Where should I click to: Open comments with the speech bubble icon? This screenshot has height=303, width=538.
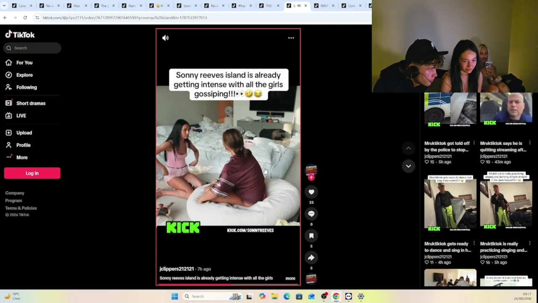tap(311, 214)
